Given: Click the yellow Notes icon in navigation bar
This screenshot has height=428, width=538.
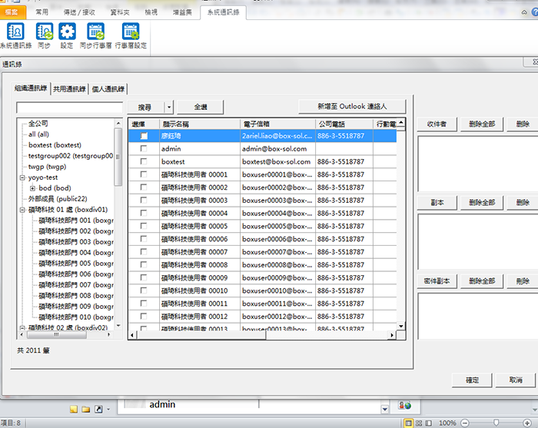Looking at the screenshot, I should click(x=74, y=409).
